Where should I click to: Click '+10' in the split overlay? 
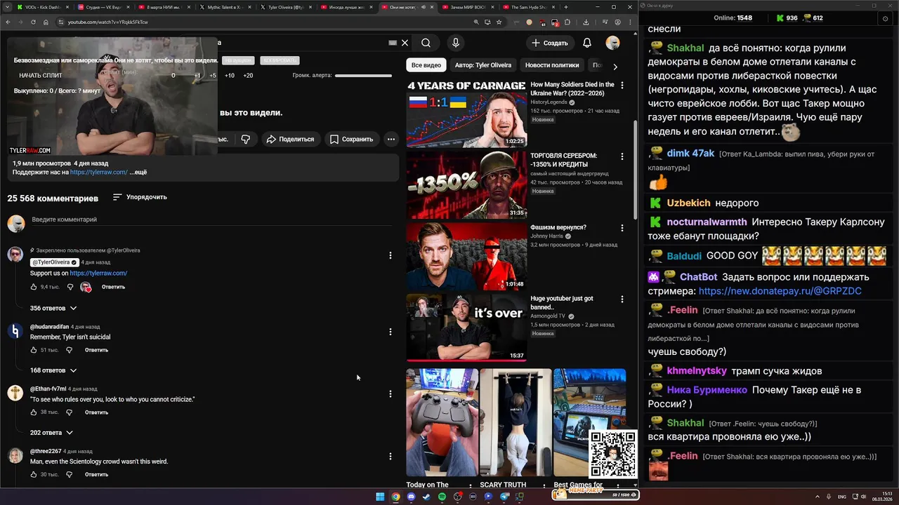click(x=229, y=75)
